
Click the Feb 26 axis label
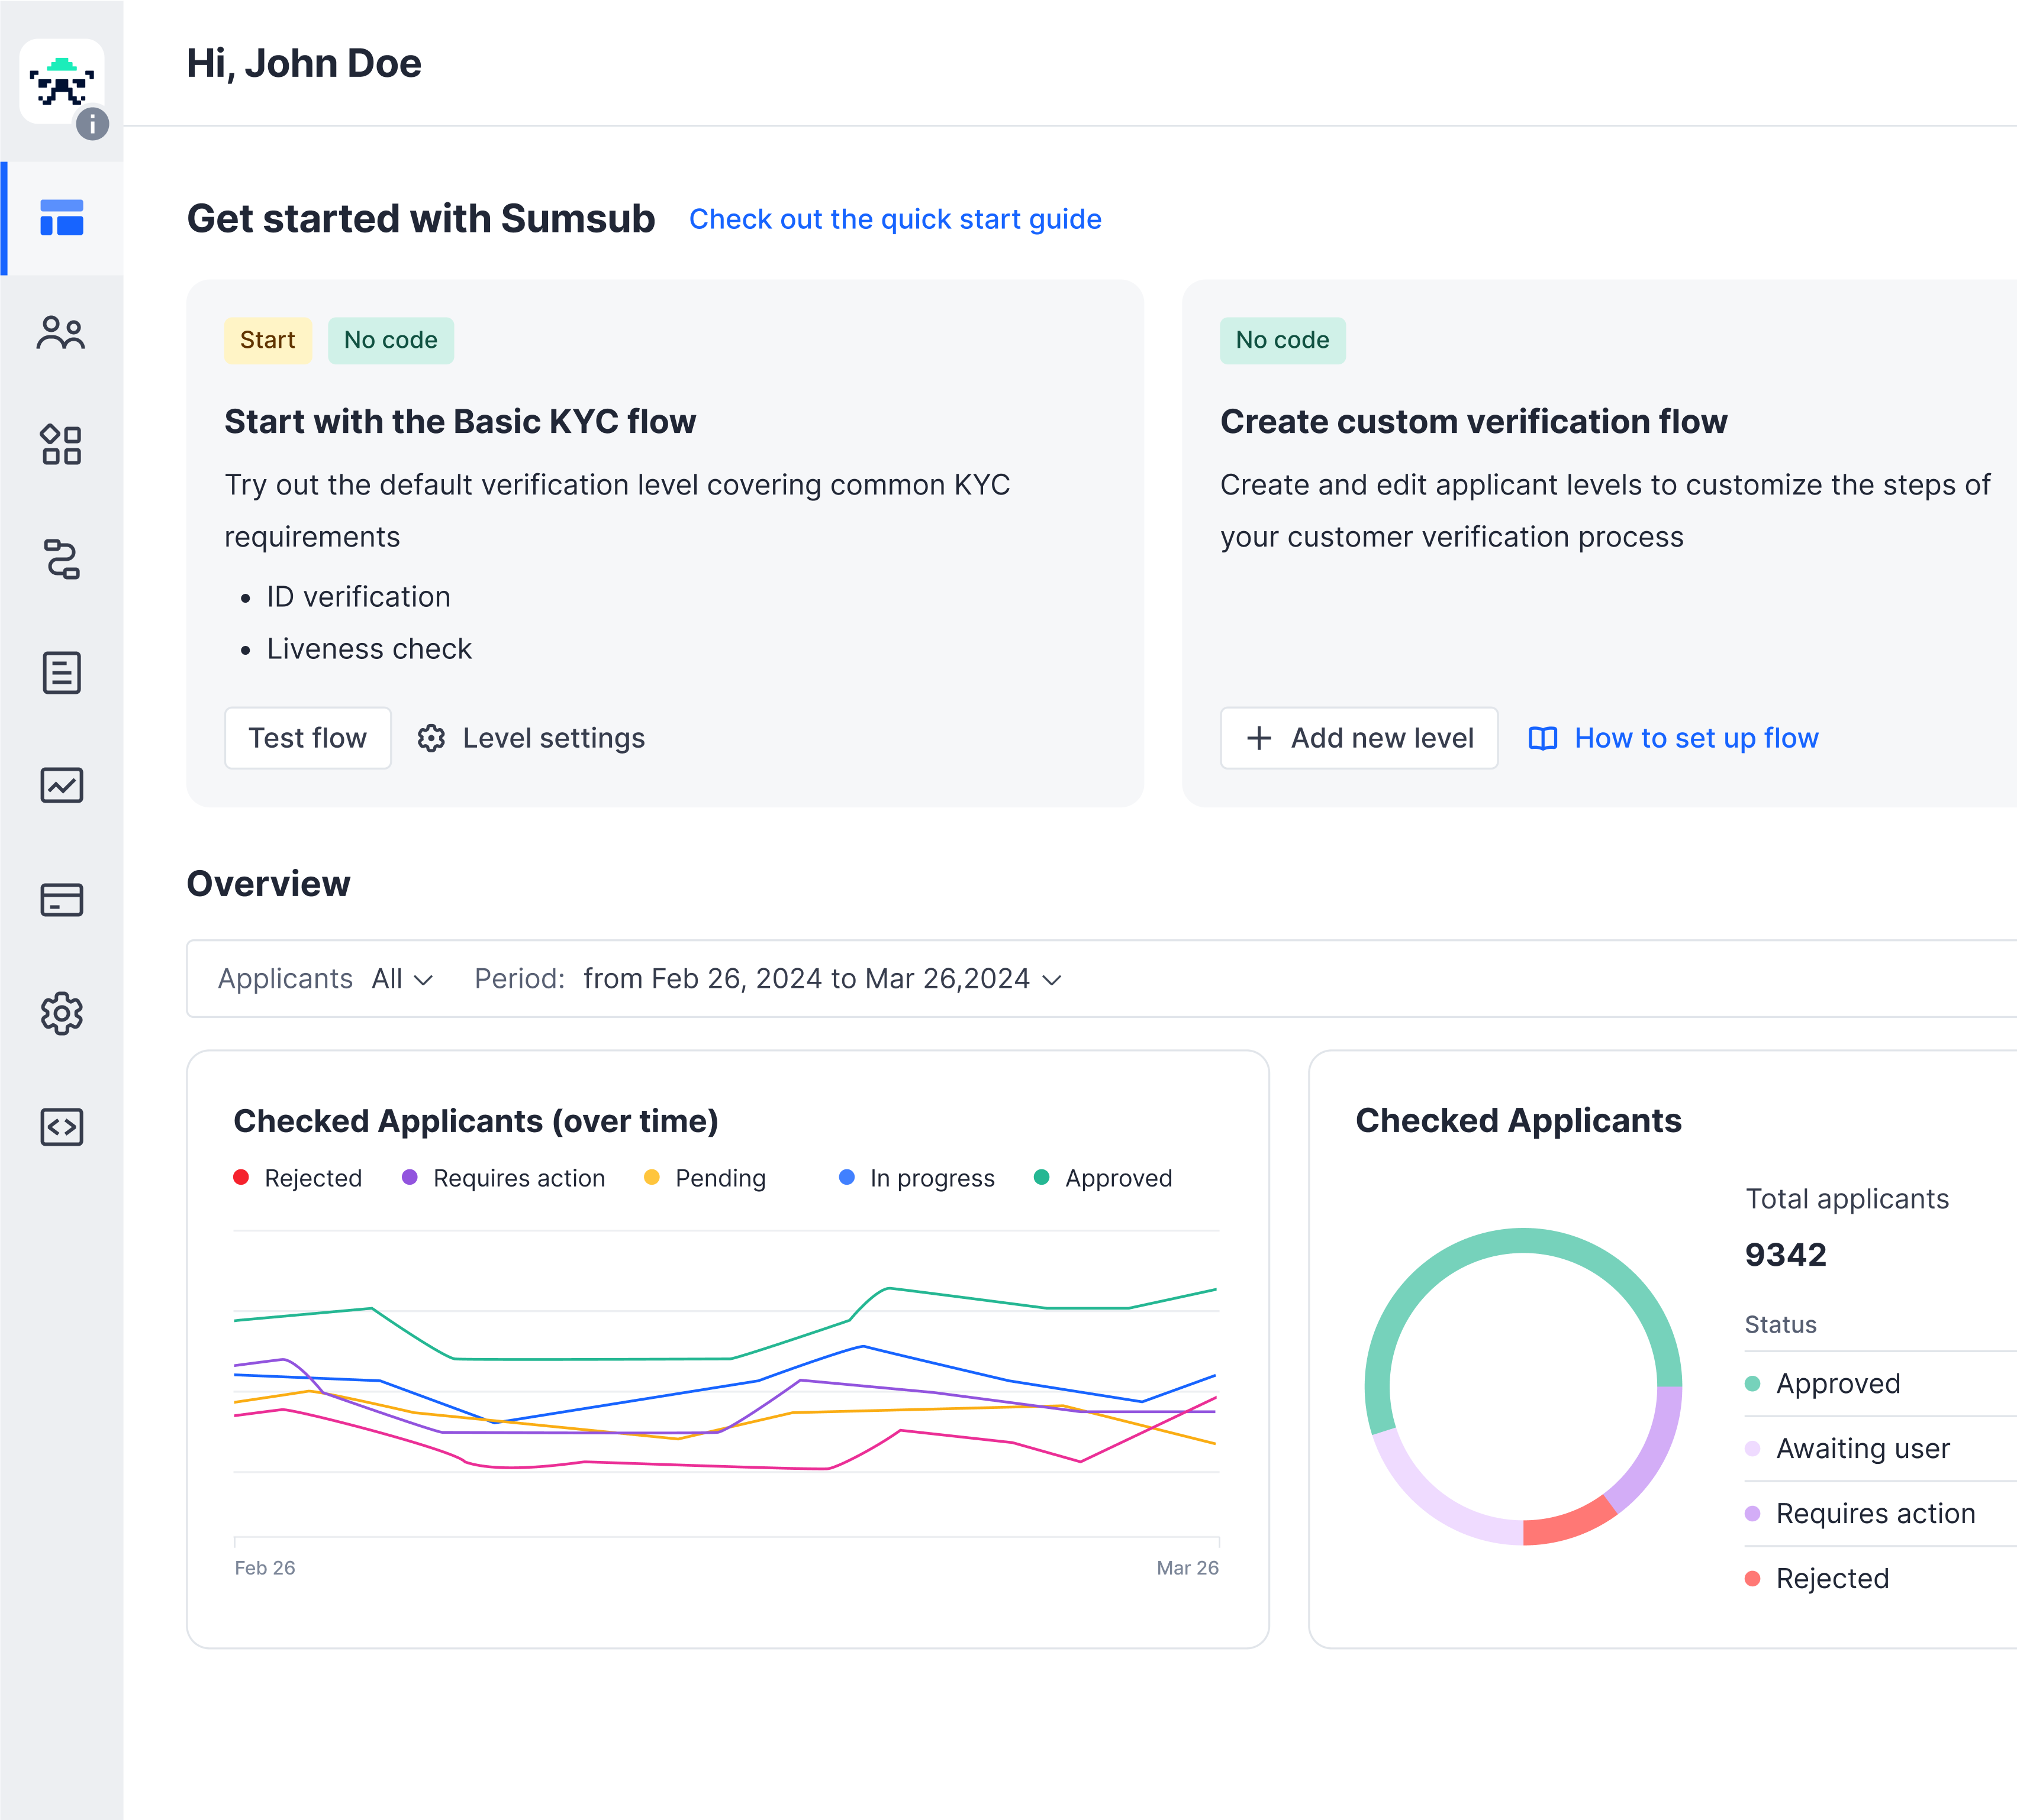265,1568
